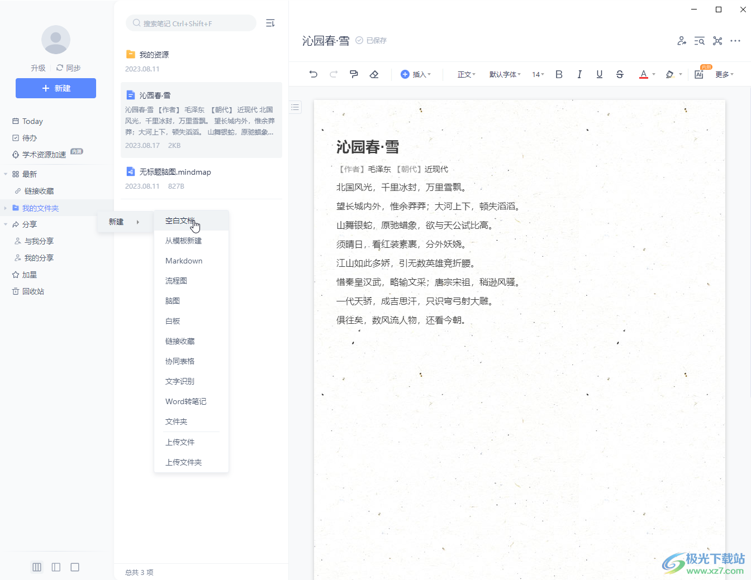
Task: Toggle strikethrough formatting
Action: [620, 74]
